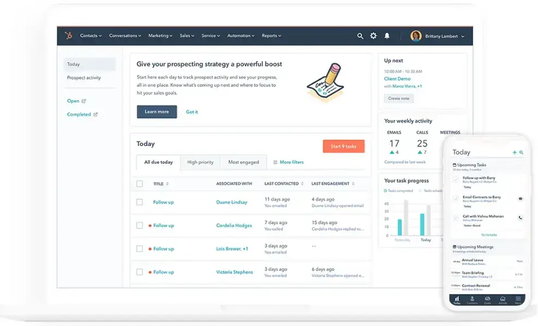538x326 pixels.
Task: Check the box next to the first Follow up task
Action: [x=140, y=202]
